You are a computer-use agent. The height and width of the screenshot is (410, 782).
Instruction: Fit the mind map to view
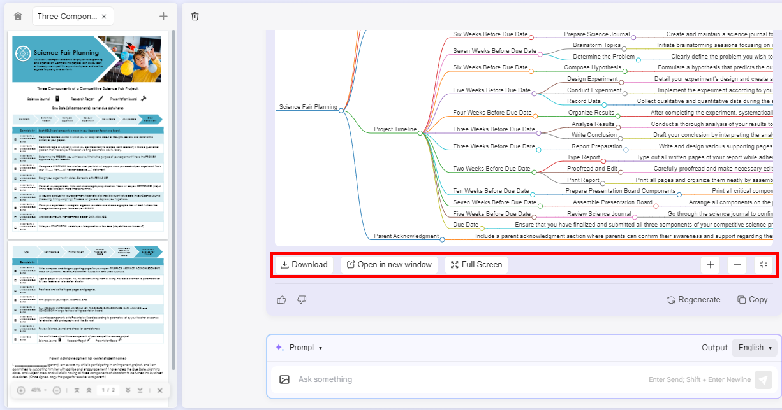pos(764,265)
